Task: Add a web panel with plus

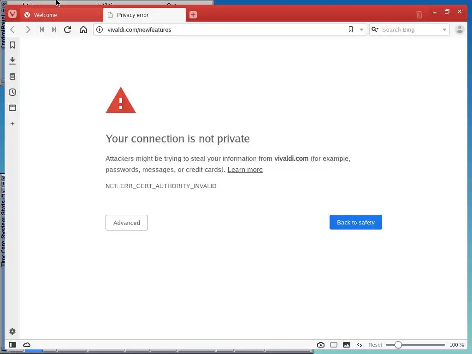Action: point(12,124)
